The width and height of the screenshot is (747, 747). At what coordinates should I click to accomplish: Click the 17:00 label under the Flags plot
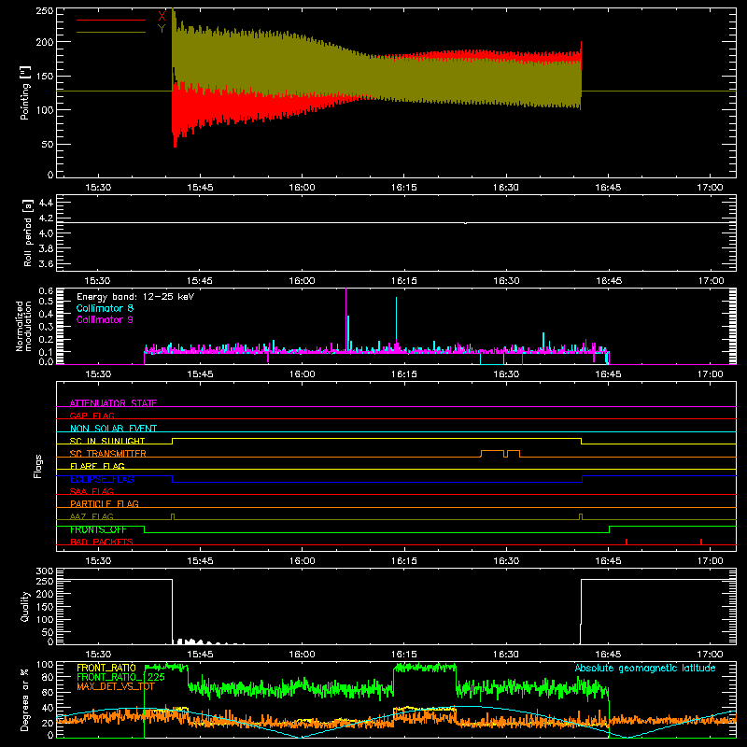click(711, 561)
